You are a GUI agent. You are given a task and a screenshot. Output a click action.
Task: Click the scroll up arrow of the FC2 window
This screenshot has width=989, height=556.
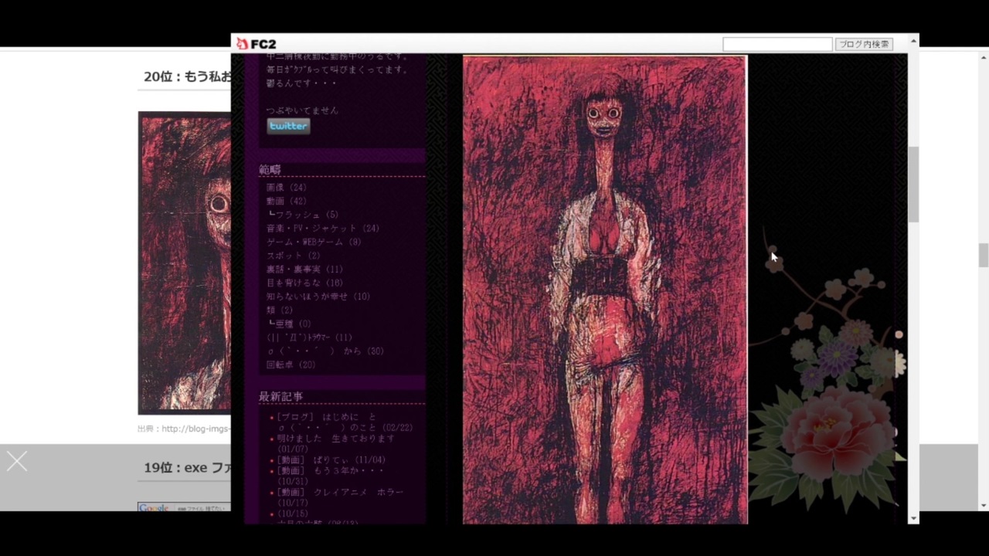[914, 40]
